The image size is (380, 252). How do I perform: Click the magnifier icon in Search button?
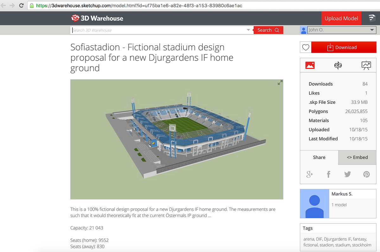277,30
